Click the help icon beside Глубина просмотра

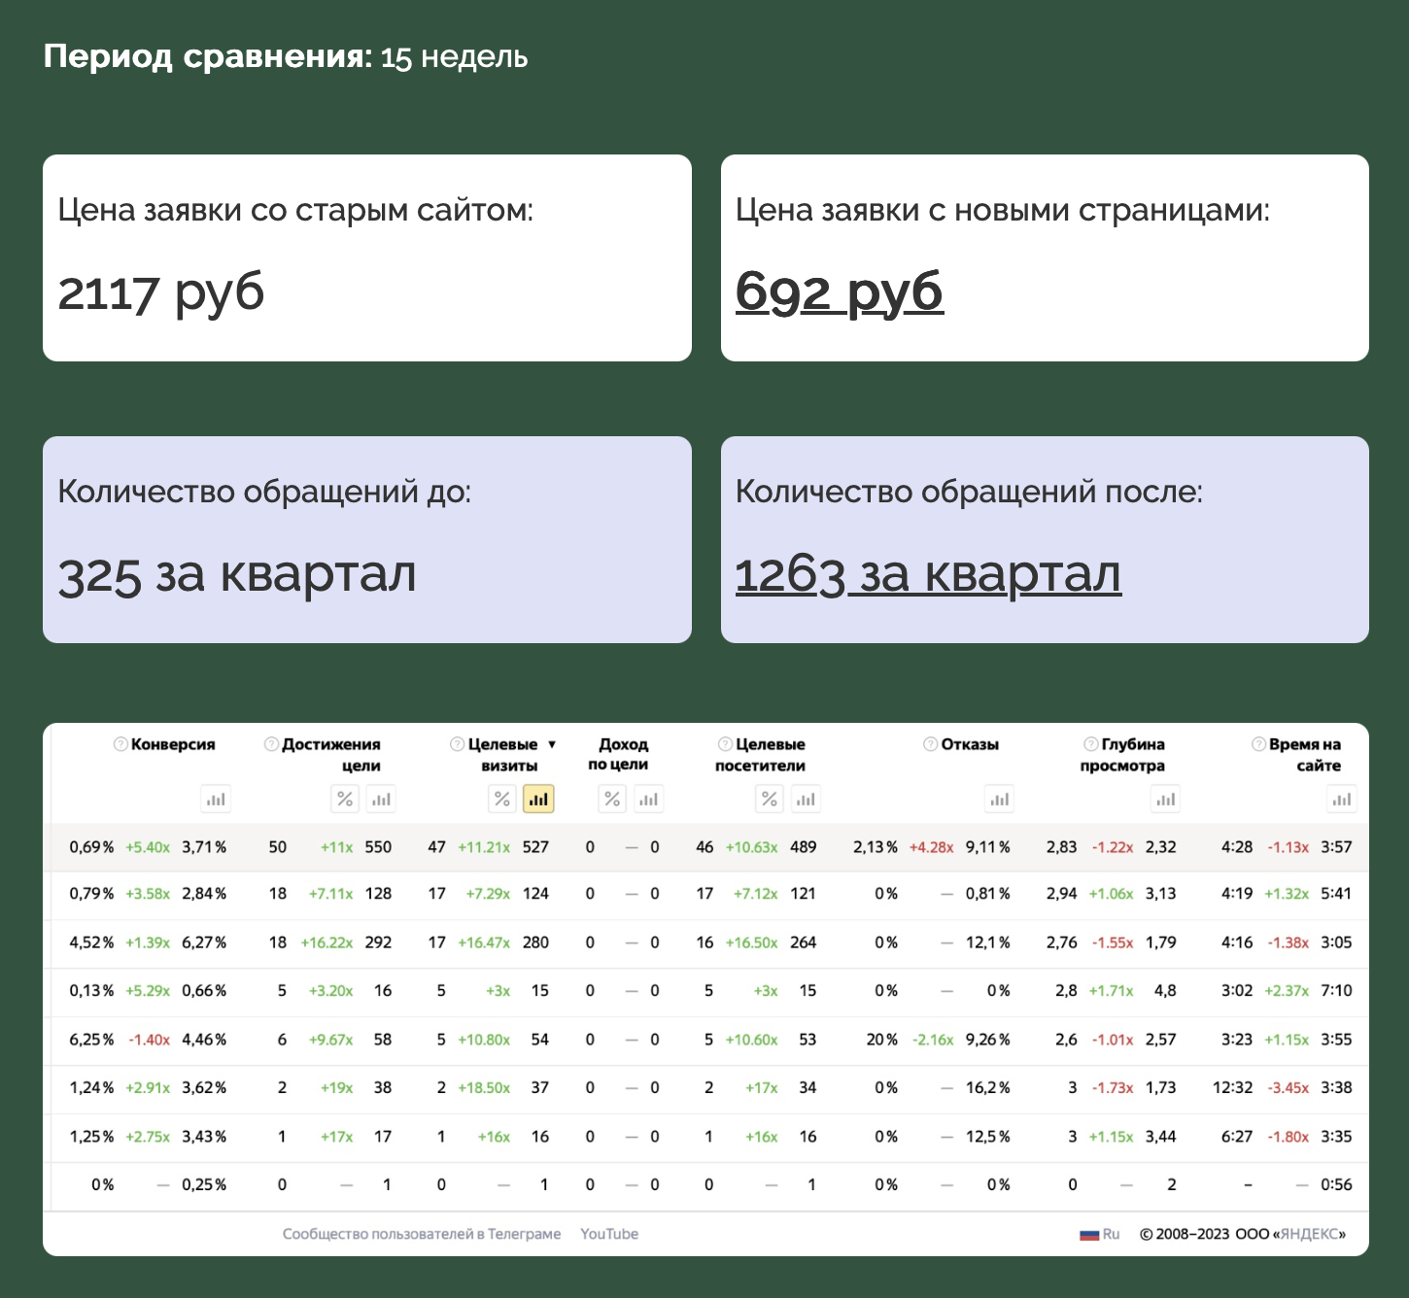point(1091,744)
